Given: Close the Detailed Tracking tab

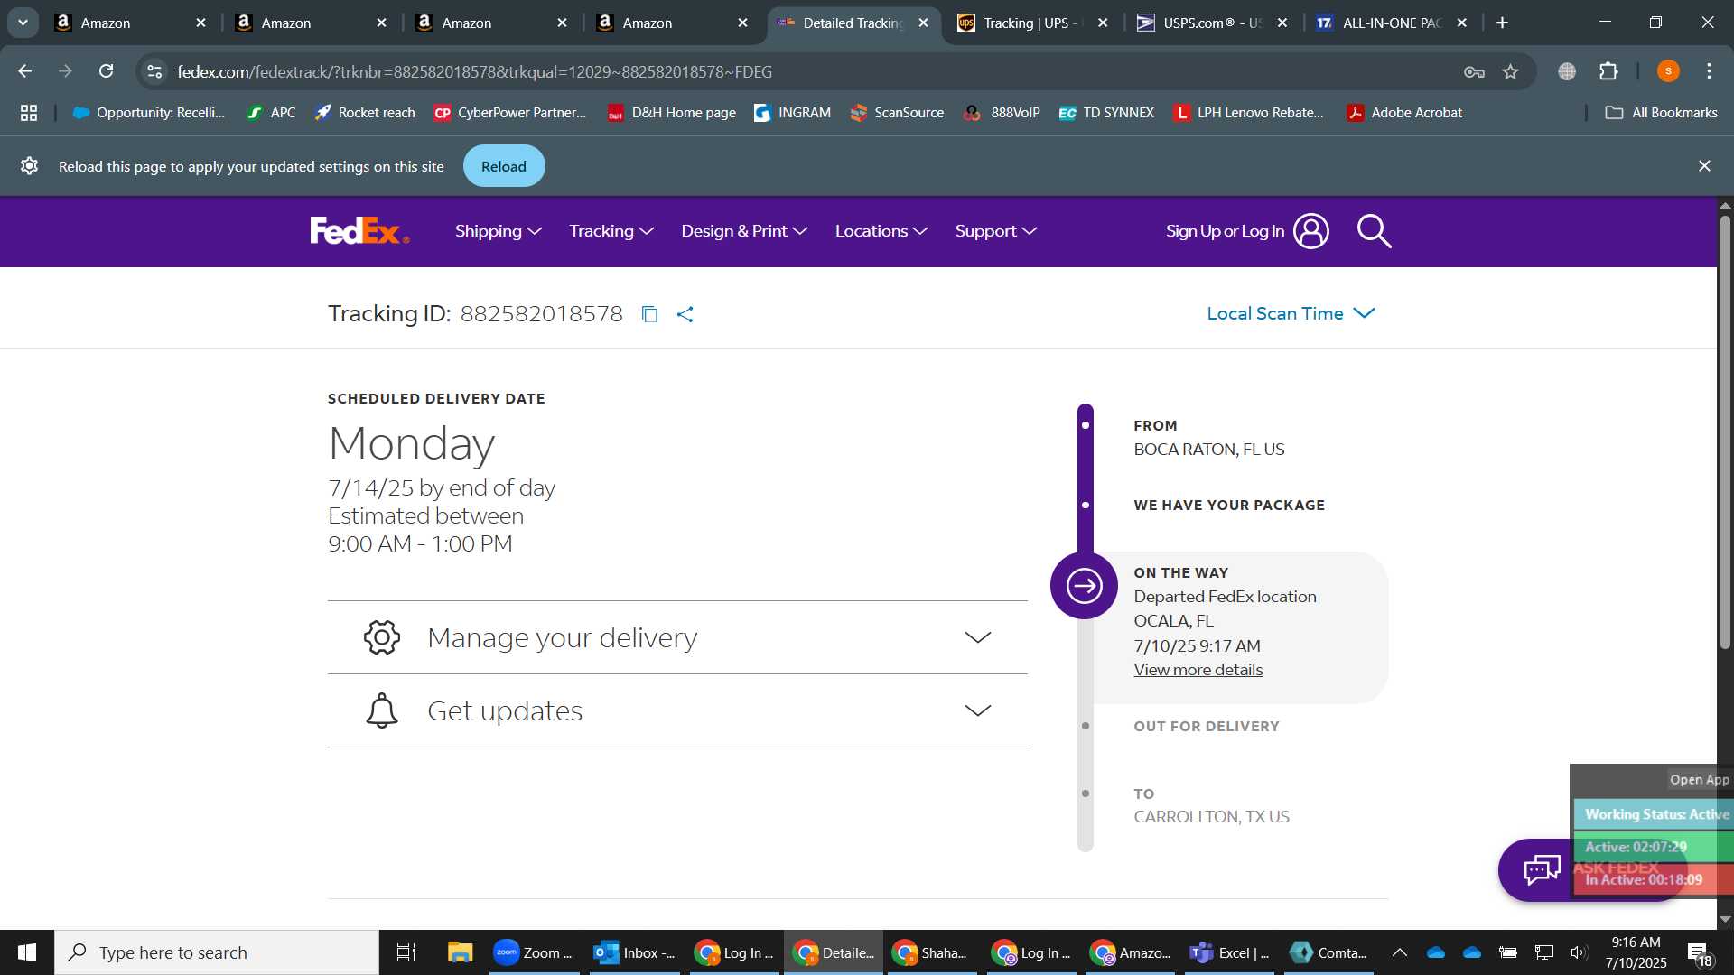Looking at the screenshot, I should coord(923,23).
